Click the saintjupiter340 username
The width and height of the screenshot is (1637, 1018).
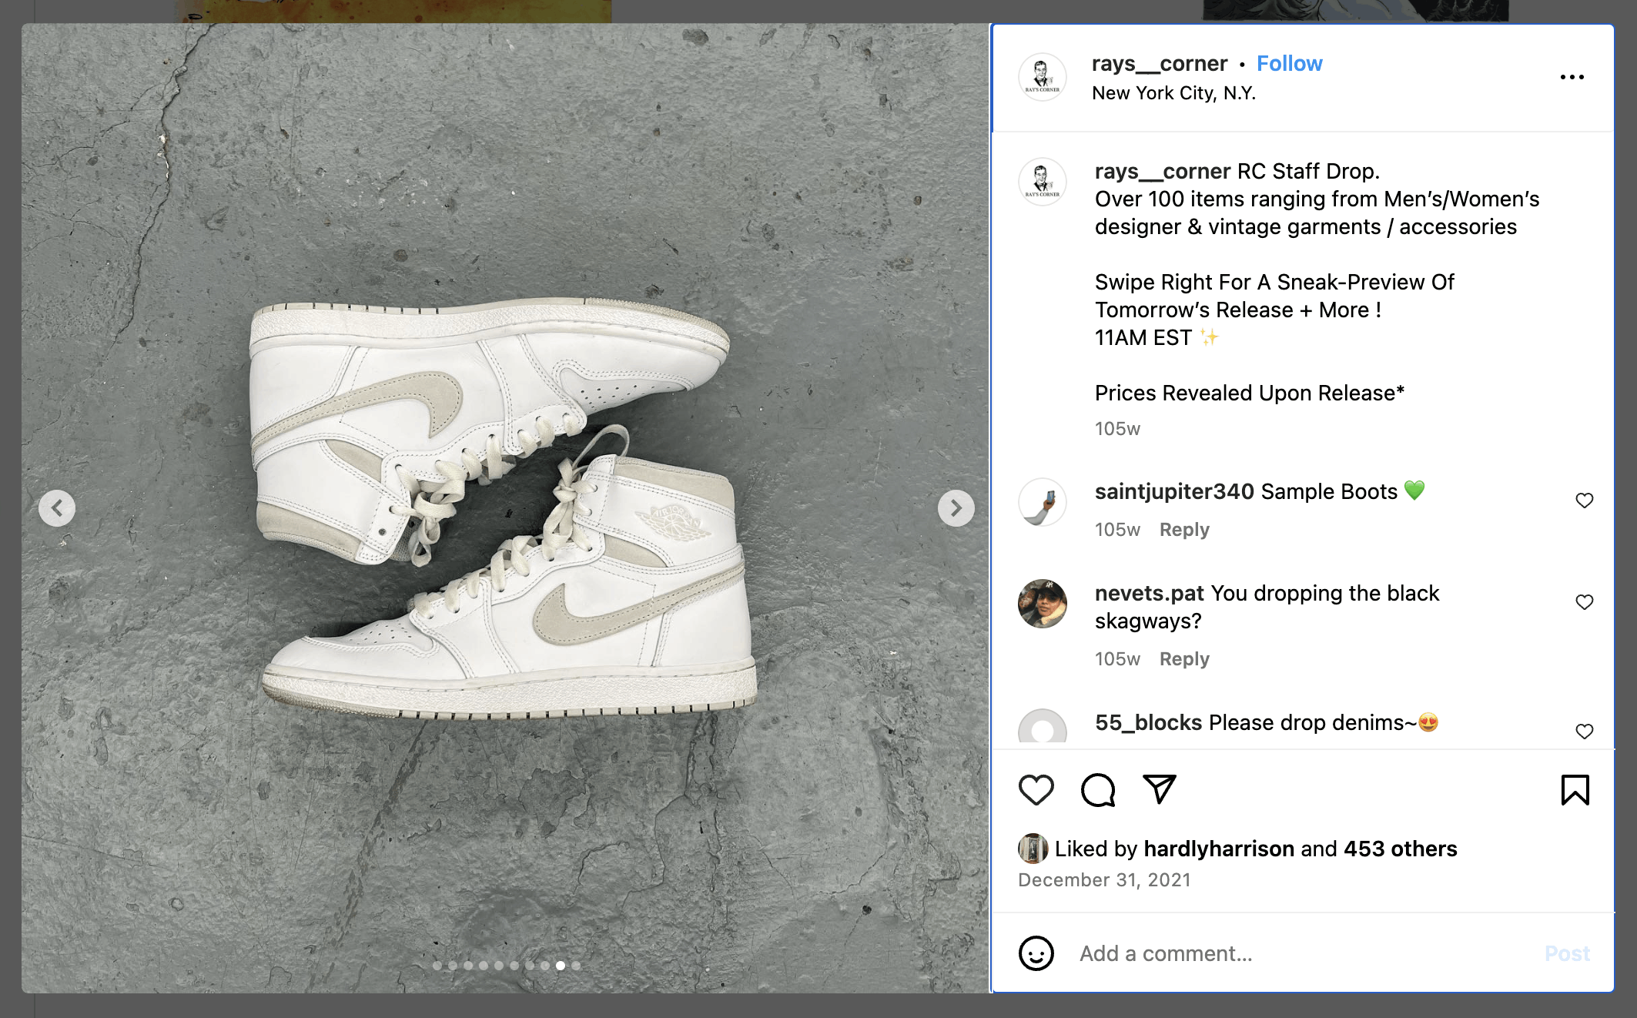click(1174, 491)
